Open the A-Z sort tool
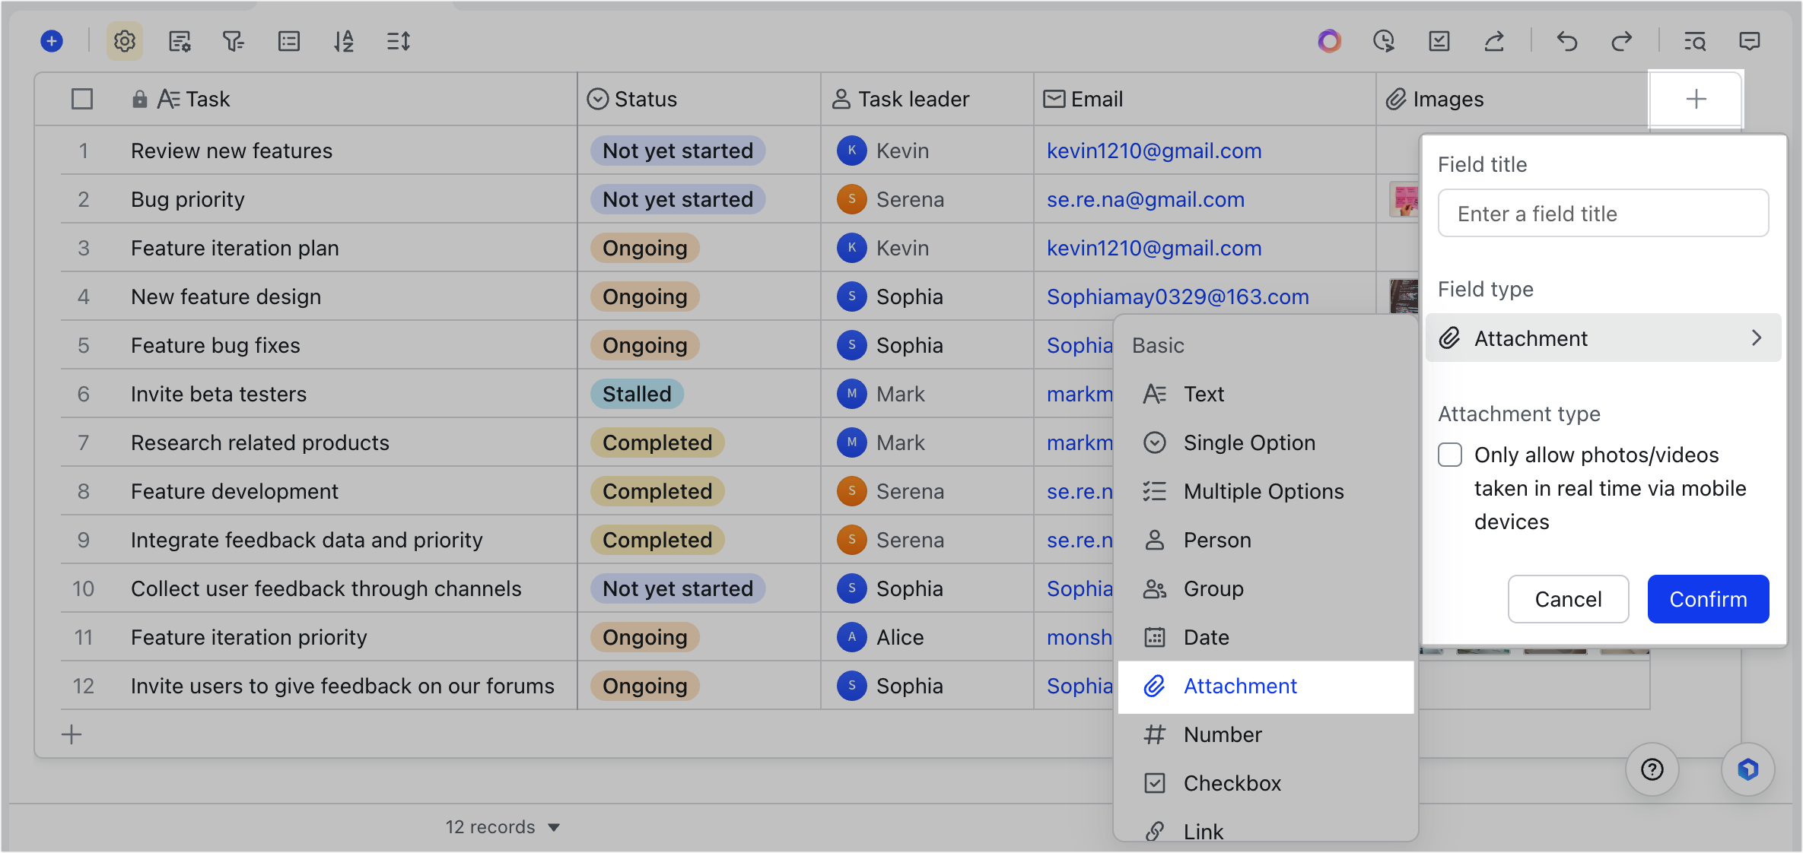Image resolution: width=1803 pixels, height=853 pixels. click(x=343, y=41)
